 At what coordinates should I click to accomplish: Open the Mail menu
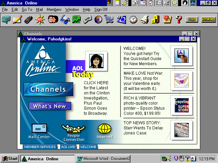[40, 10]
